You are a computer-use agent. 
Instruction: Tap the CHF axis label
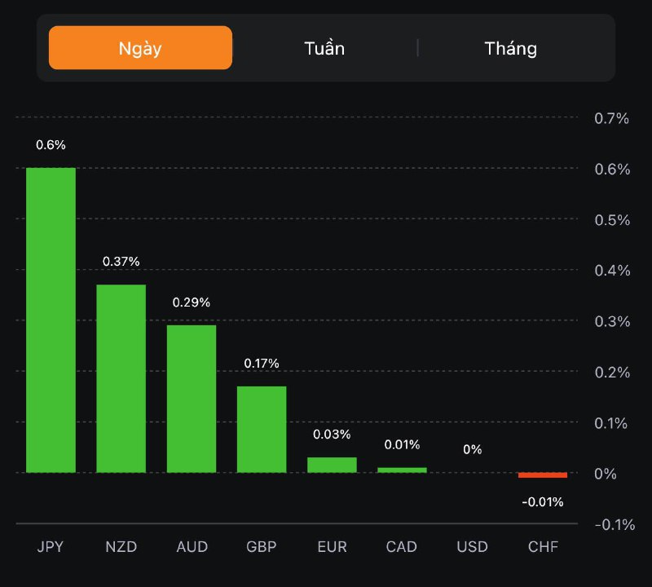coord(543,546)
